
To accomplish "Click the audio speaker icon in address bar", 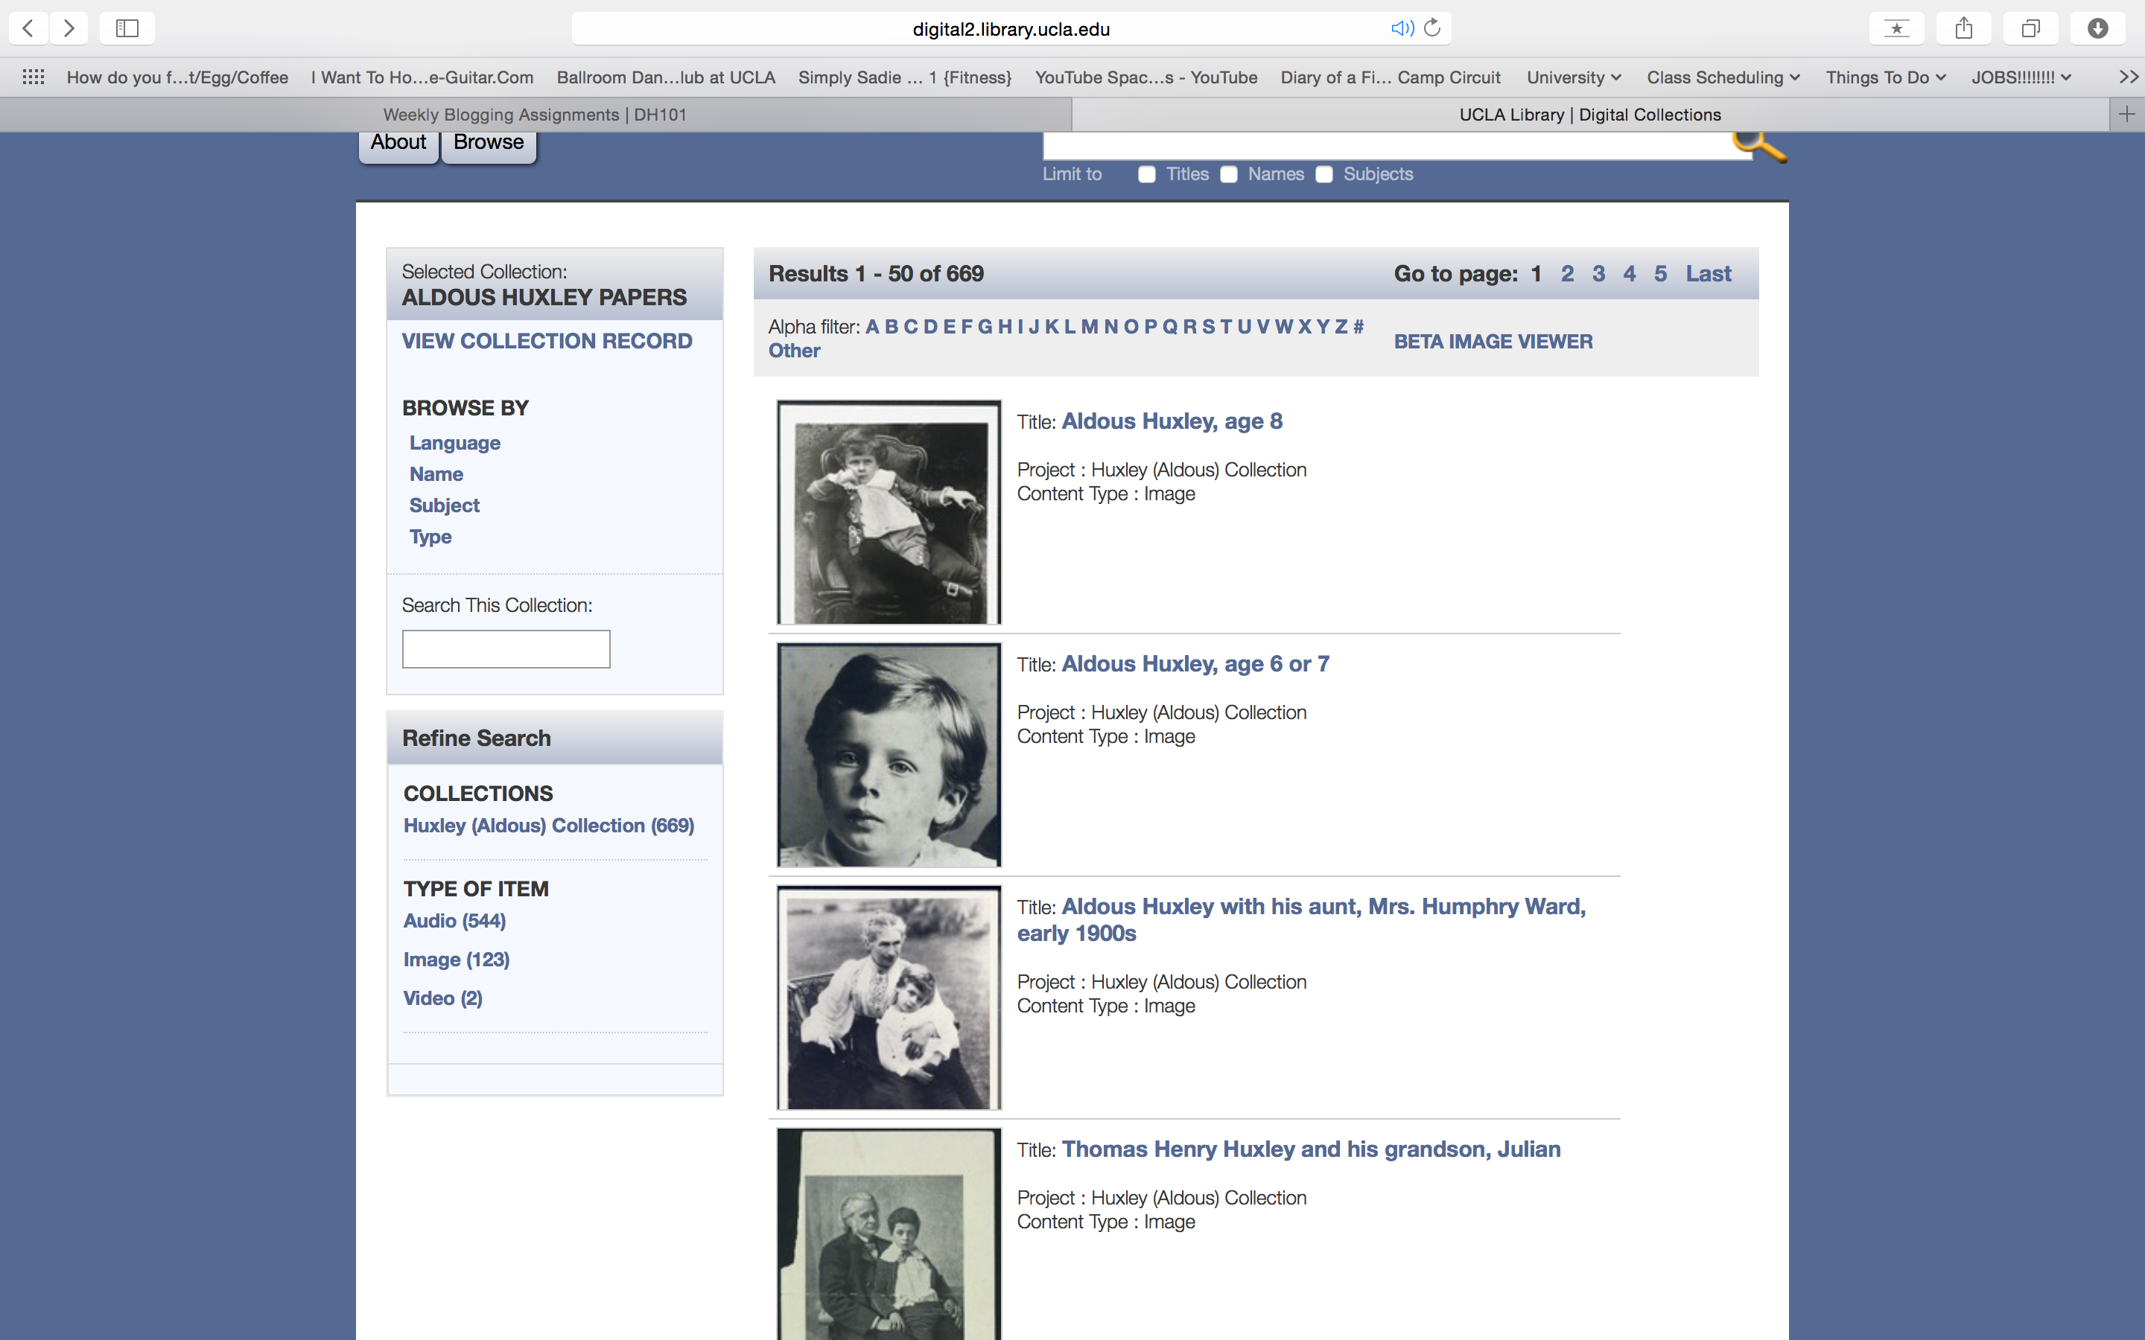I will (1402, 28).
